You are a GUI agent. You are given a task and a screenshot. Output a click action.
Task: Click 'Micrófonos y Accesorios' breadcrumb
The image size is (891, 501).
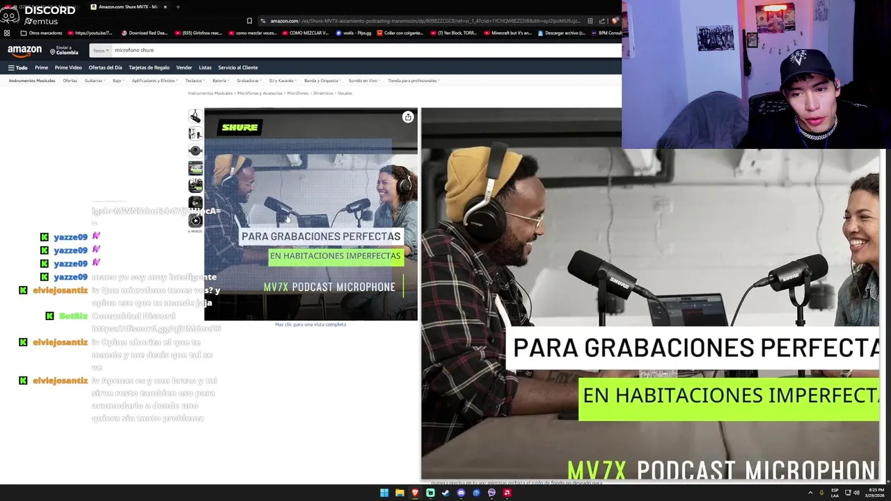tap(260, 93)
